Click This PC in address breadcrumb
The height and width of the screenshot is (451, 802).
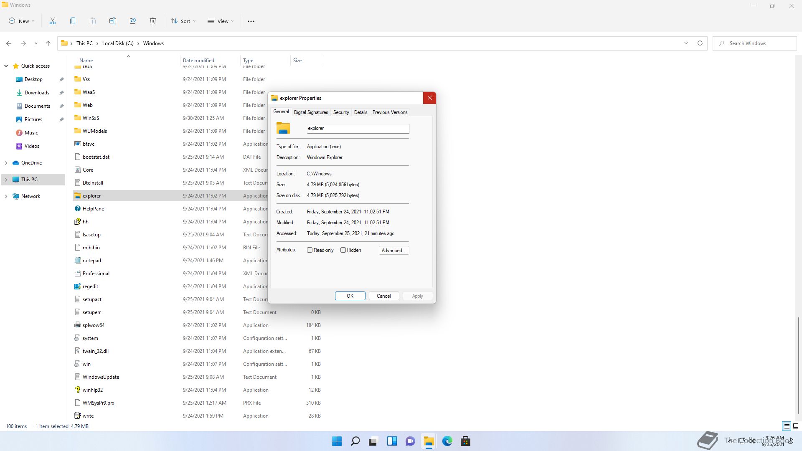pos(84,43)
